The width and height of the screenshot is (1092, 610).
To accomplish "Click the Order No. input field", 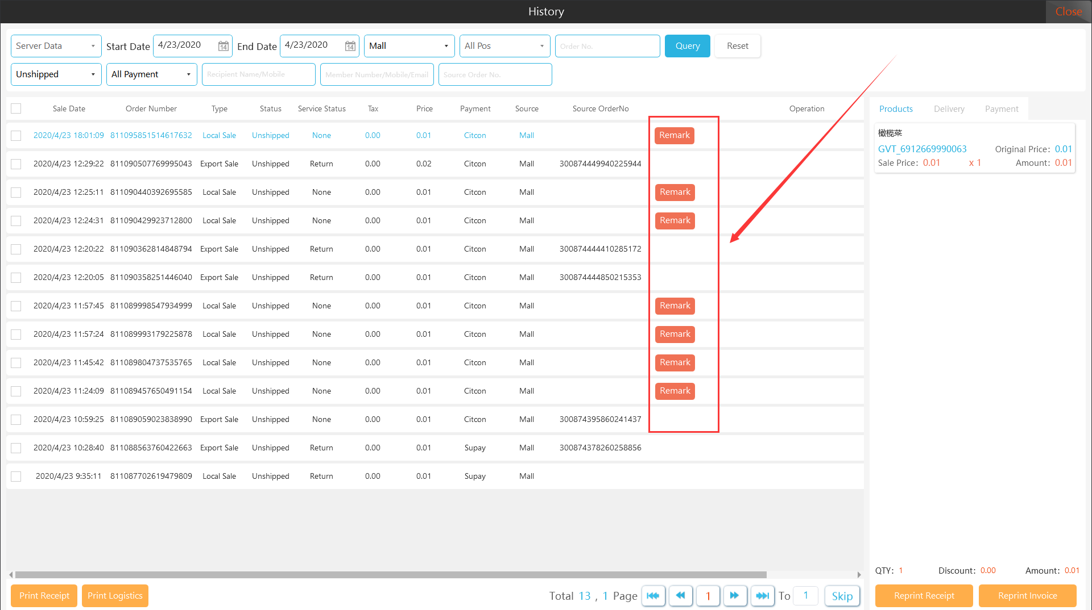I will point(607,46).
